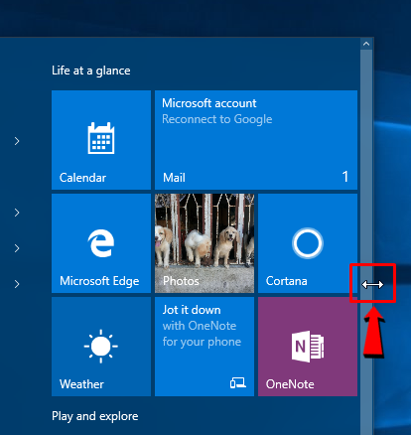Click the unread count 1 on Mail tile

[345, 177]
